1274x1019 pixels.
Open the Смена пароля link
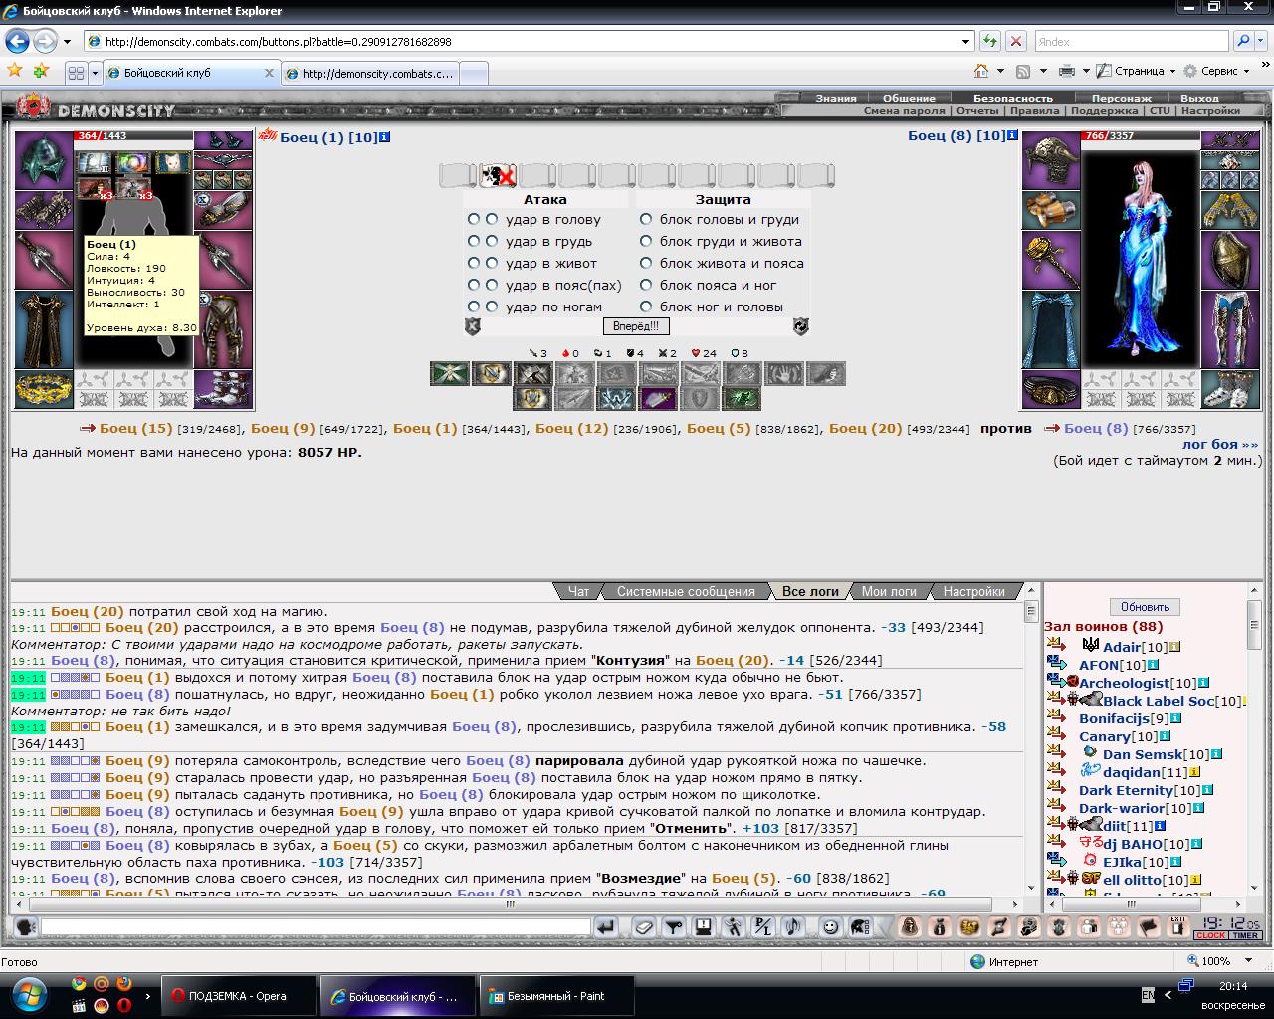pyautogui.click(x=904, y=111)
